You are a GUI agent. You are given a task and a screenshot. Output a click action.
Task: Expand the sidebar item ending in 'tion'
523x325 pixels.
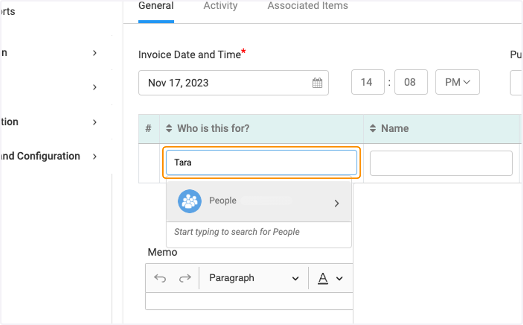[x=95, y=122]
